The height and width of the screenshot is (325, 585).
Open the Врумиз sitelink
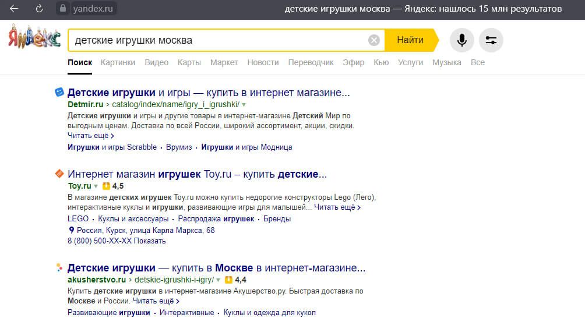[179, 147]
